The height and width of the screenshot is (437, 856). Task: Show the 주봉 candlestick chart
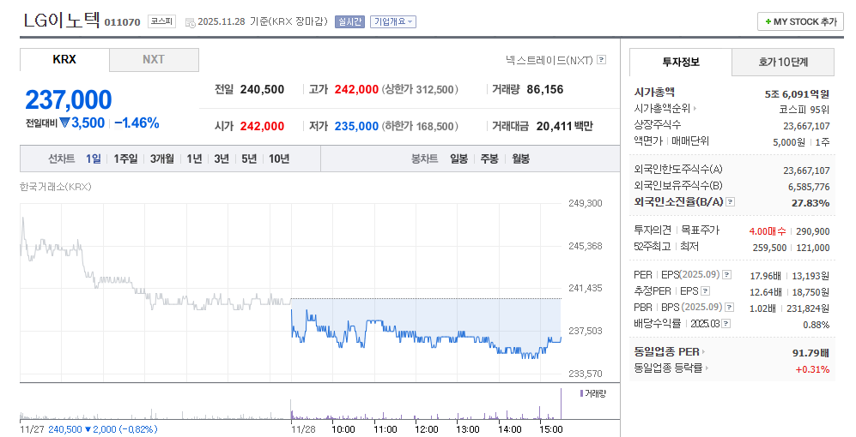click(x=489, y=159)
